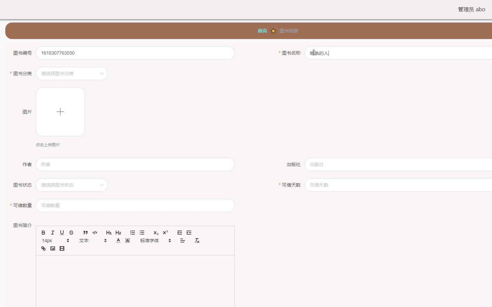Open the text background color picker
492x307 pixels.
[x=128, y=241]
